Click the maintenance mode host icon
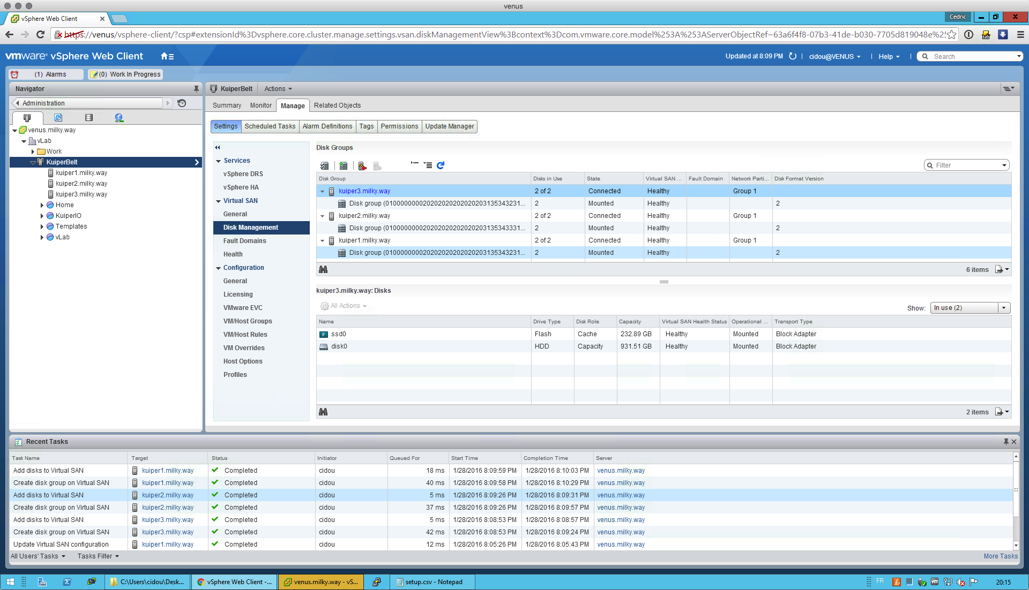This screenshot has width=1029, height=590. tap(362, 166)
